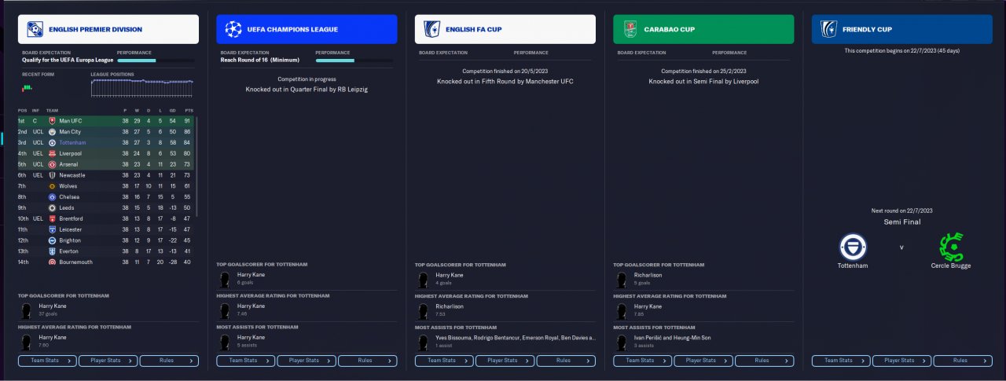This screenshot has width=1006, height=381.
Task: Open Player Stats for English Premier Division
Action: point(108,361)
